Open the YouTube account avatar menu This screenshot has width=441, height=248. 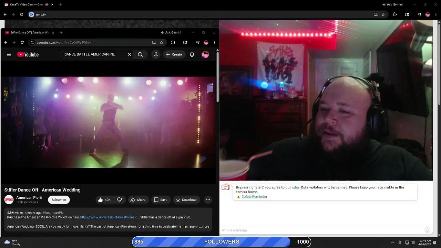tap(205, 54)
